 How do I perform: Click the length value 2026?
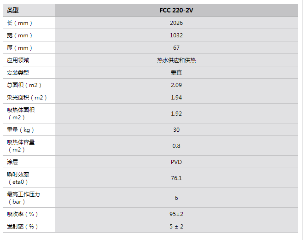coord(176,23)
